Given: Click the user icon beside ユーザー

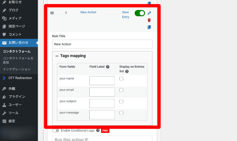Looking at the screenshot, I should coord(4,105).
